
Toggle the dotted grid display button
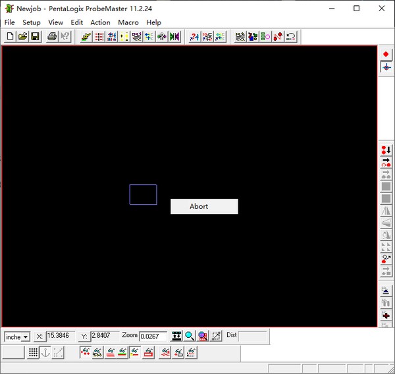point(33,353)
